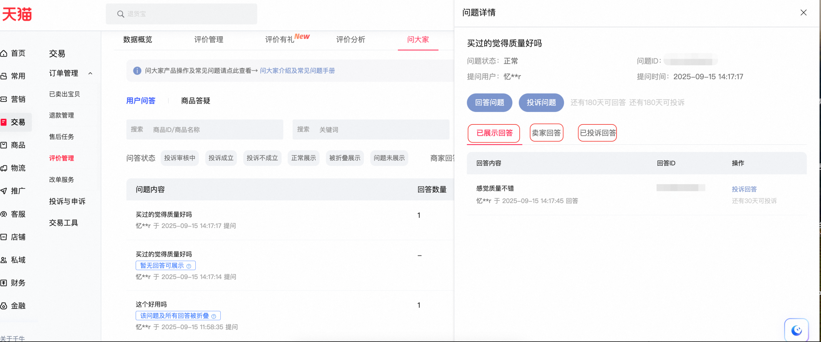Switch to 商品答疑 sub-tab
This screenshot has width=821, height=342.
click(x=196, y=101)
